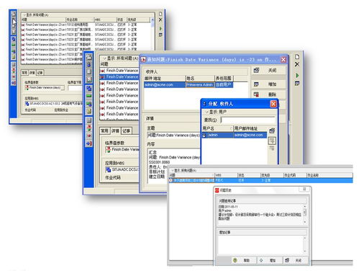Image resolution: width=359 pixels, height=271 pixels.
Task: Click the assign icon below the select icon
Action: coord(272,141)
